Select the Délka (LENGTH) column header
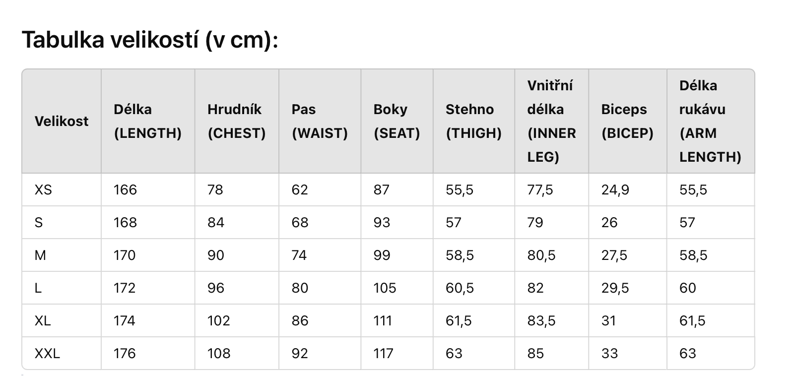The height and width of the screenshot is (376, 797). 148,121
